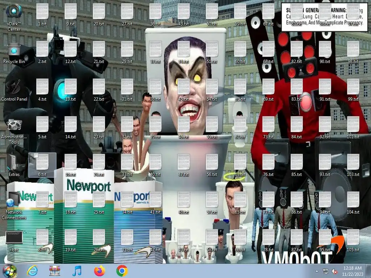
Task: Click the 37.txt filename label
Action: tap(155, 62)
